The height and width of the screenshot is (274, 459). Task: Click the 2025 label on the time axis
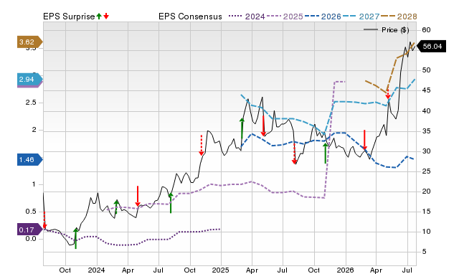[x=220, y=270]
